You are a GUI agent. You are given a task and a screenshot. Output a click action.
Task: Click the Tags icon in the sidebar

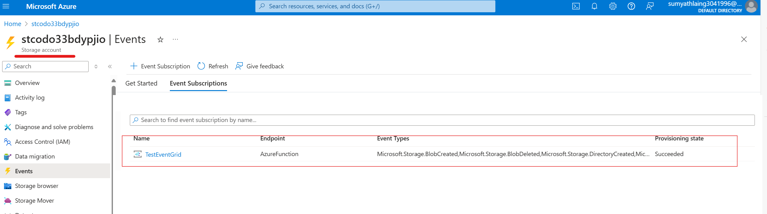[x=8, y=112]
